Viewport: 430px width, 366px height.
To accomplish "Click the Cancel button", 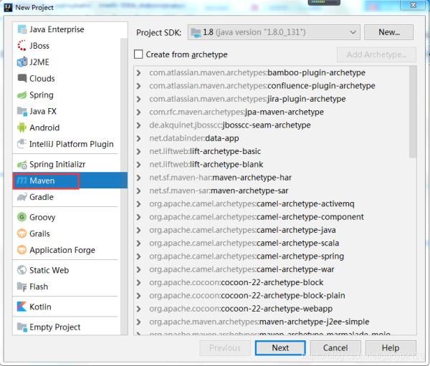I will point(335,348).
